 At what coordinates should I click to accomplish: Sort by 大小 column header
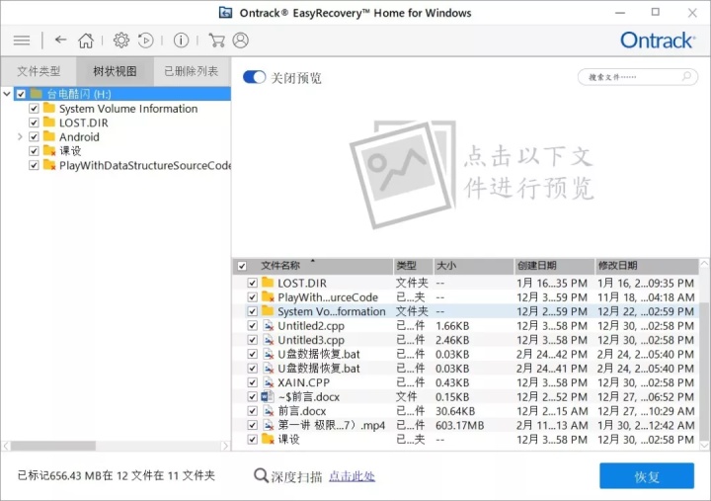click(474, 266)
